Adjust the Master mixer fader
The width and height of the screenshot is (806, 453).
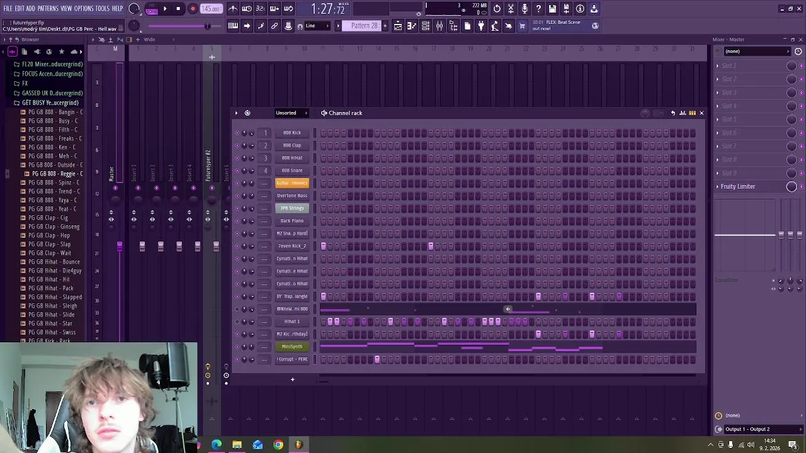click(x=120, y=247)
